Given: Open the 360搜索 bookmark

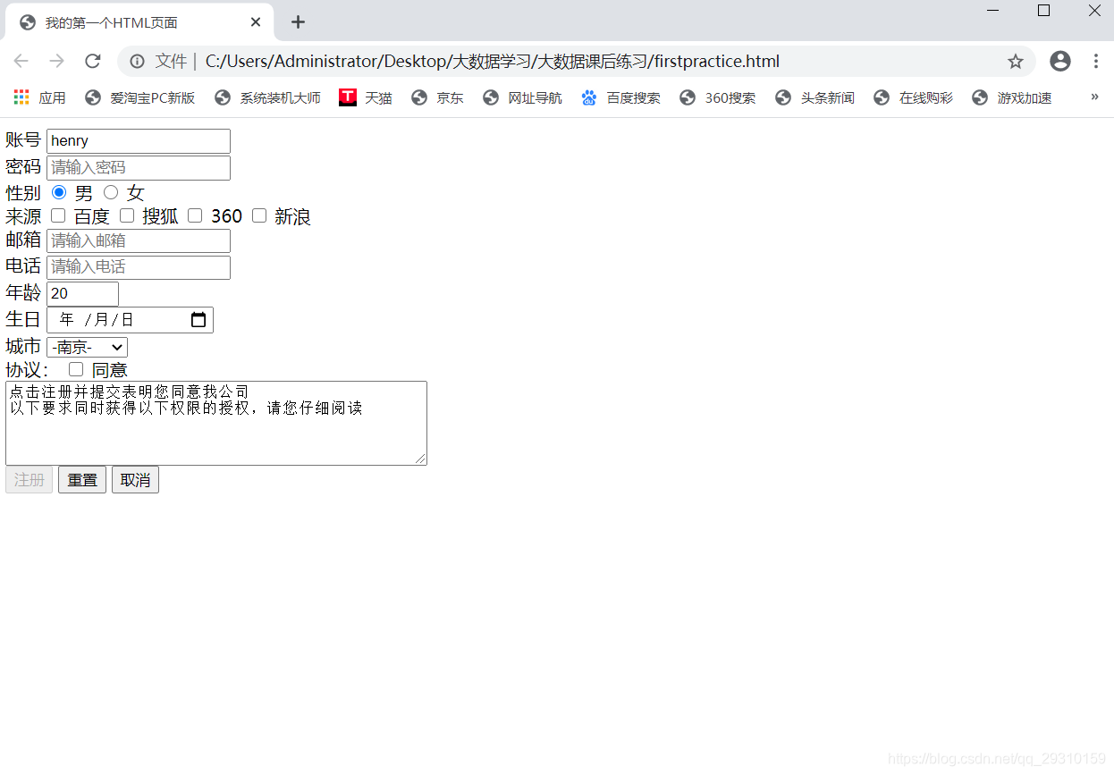Looking at the screenshot, I should point(718,97).
